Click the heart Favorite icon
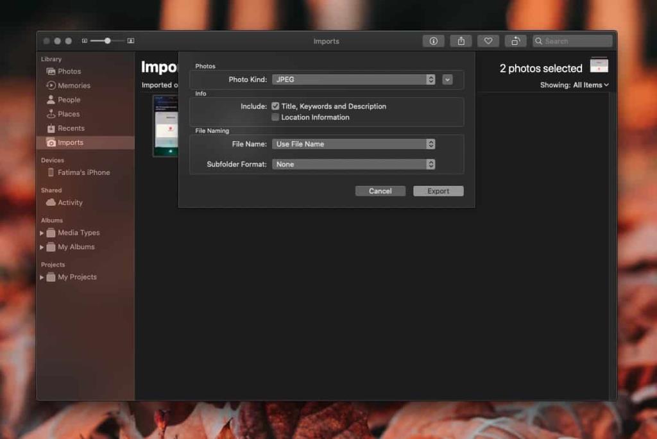 (488, 40)
